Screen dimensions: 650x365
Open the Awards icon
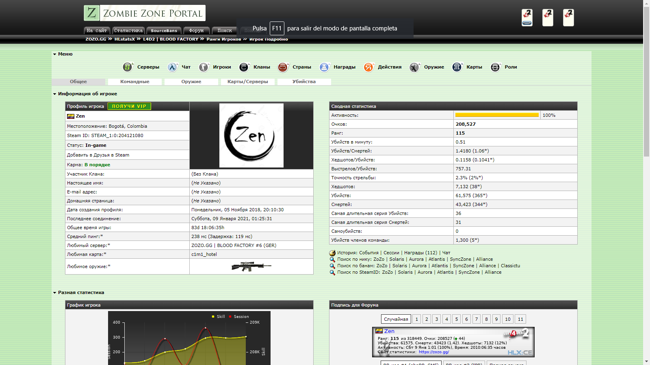coord(324,67)
